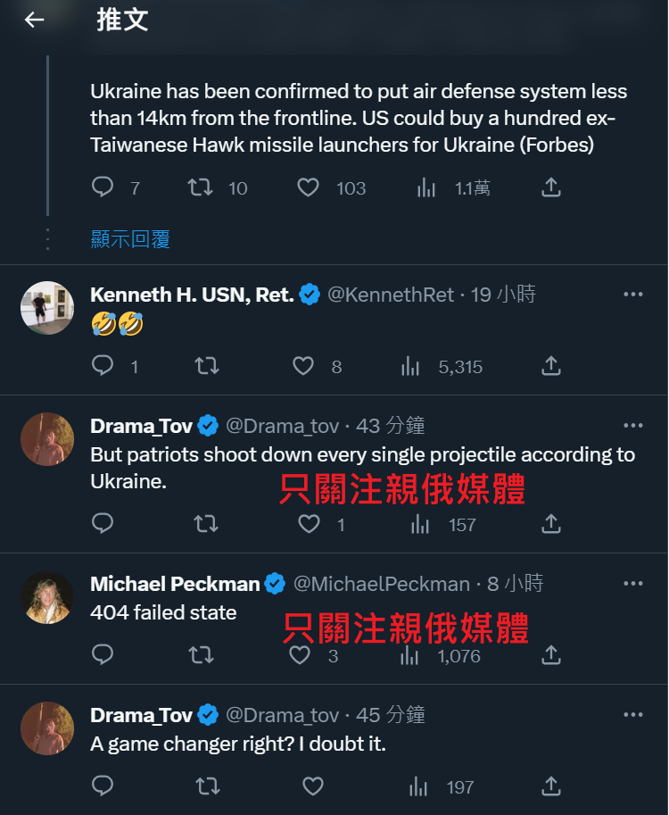Open more options for Kenneth H. tweet
The image size is (669, 815).
click(x=633, y=295)
